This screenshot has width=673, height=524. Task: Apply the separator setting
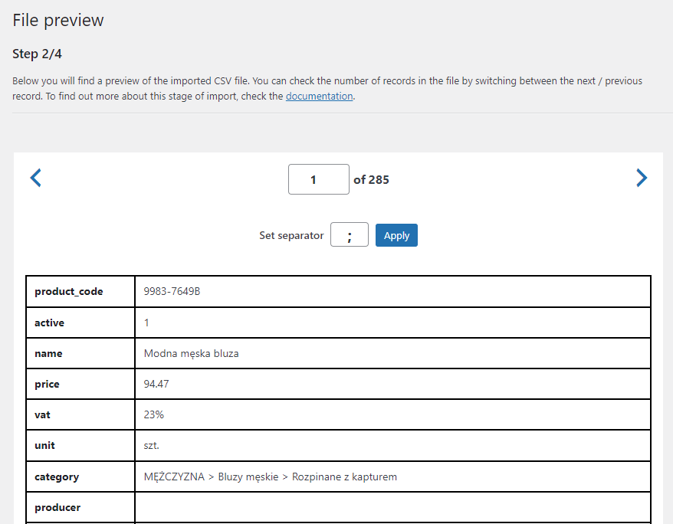coord(396,235)
